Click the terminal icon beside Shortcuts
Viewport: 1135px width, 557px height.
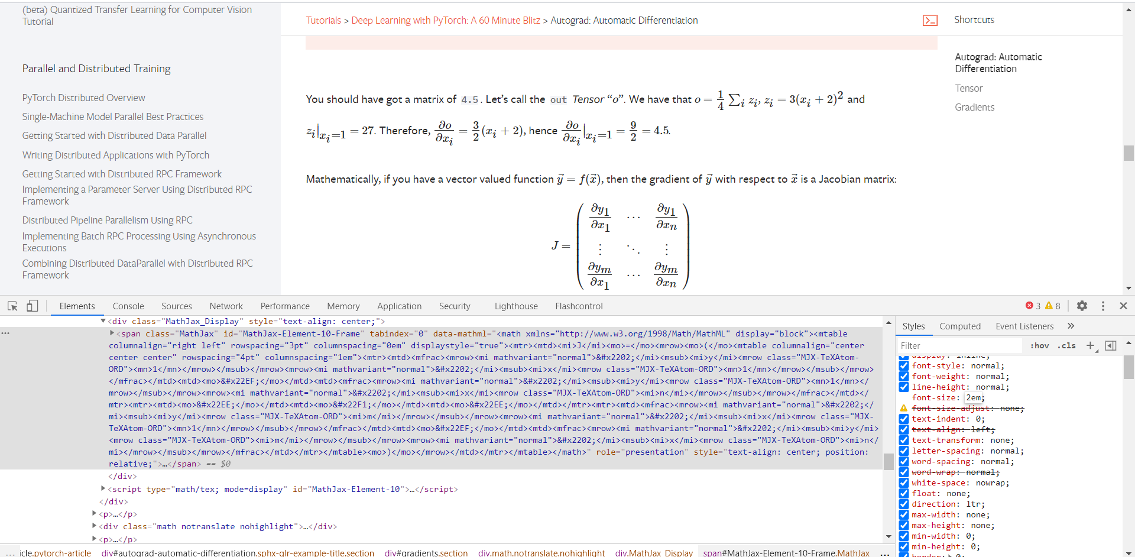[930, 20]
